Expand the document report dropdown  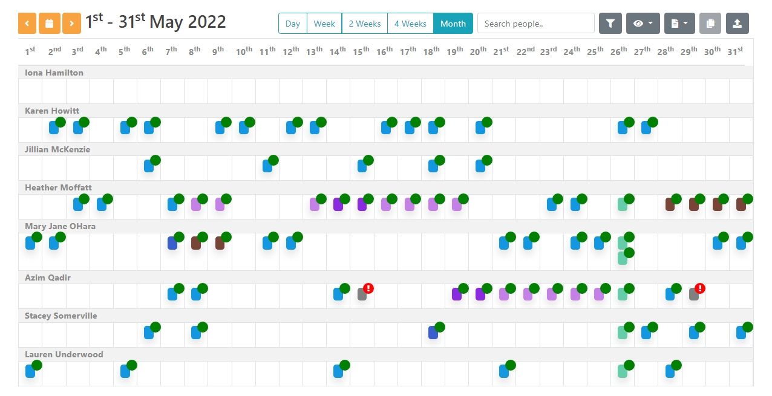[x=679, y=24]
